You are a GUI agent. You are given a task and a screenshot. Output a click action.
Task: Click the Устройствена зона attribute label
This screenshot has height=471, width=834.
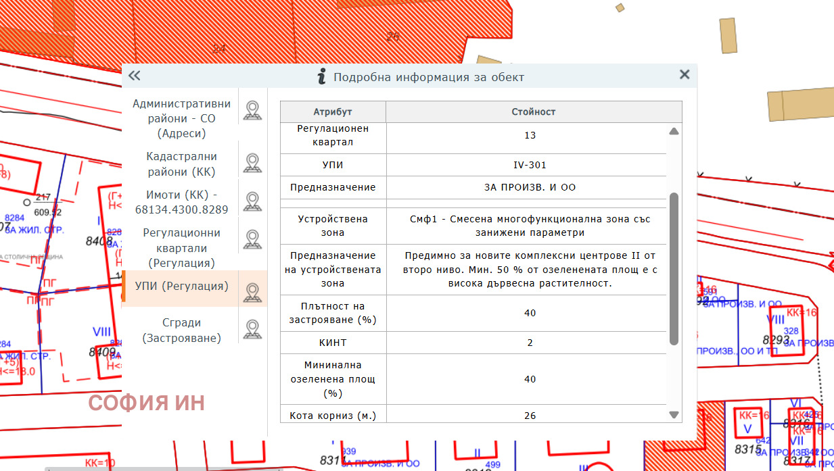point(333,226)
